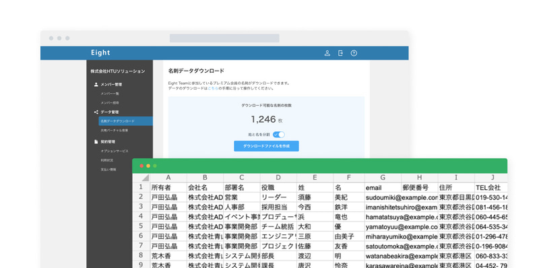
Task: Select column E header in spreadsheet
Action: coord(315,178)
